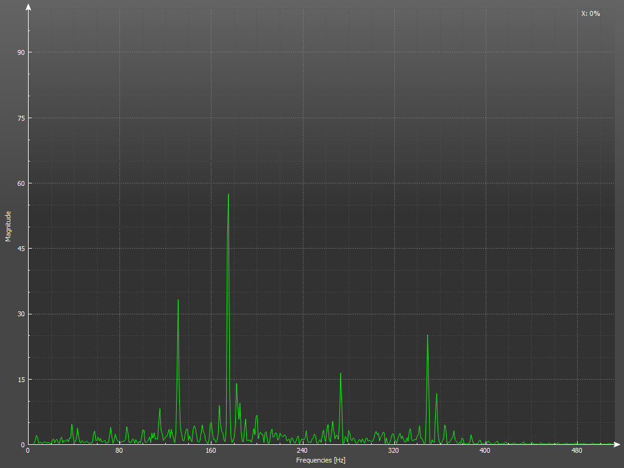Click the 480 tick label on frequency axis
The height and width of the screenshot is (468, 624).
[576, 452]
